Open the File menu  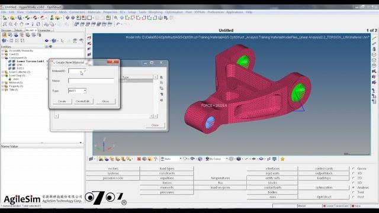pyautogui.click(x=4, y=12)
